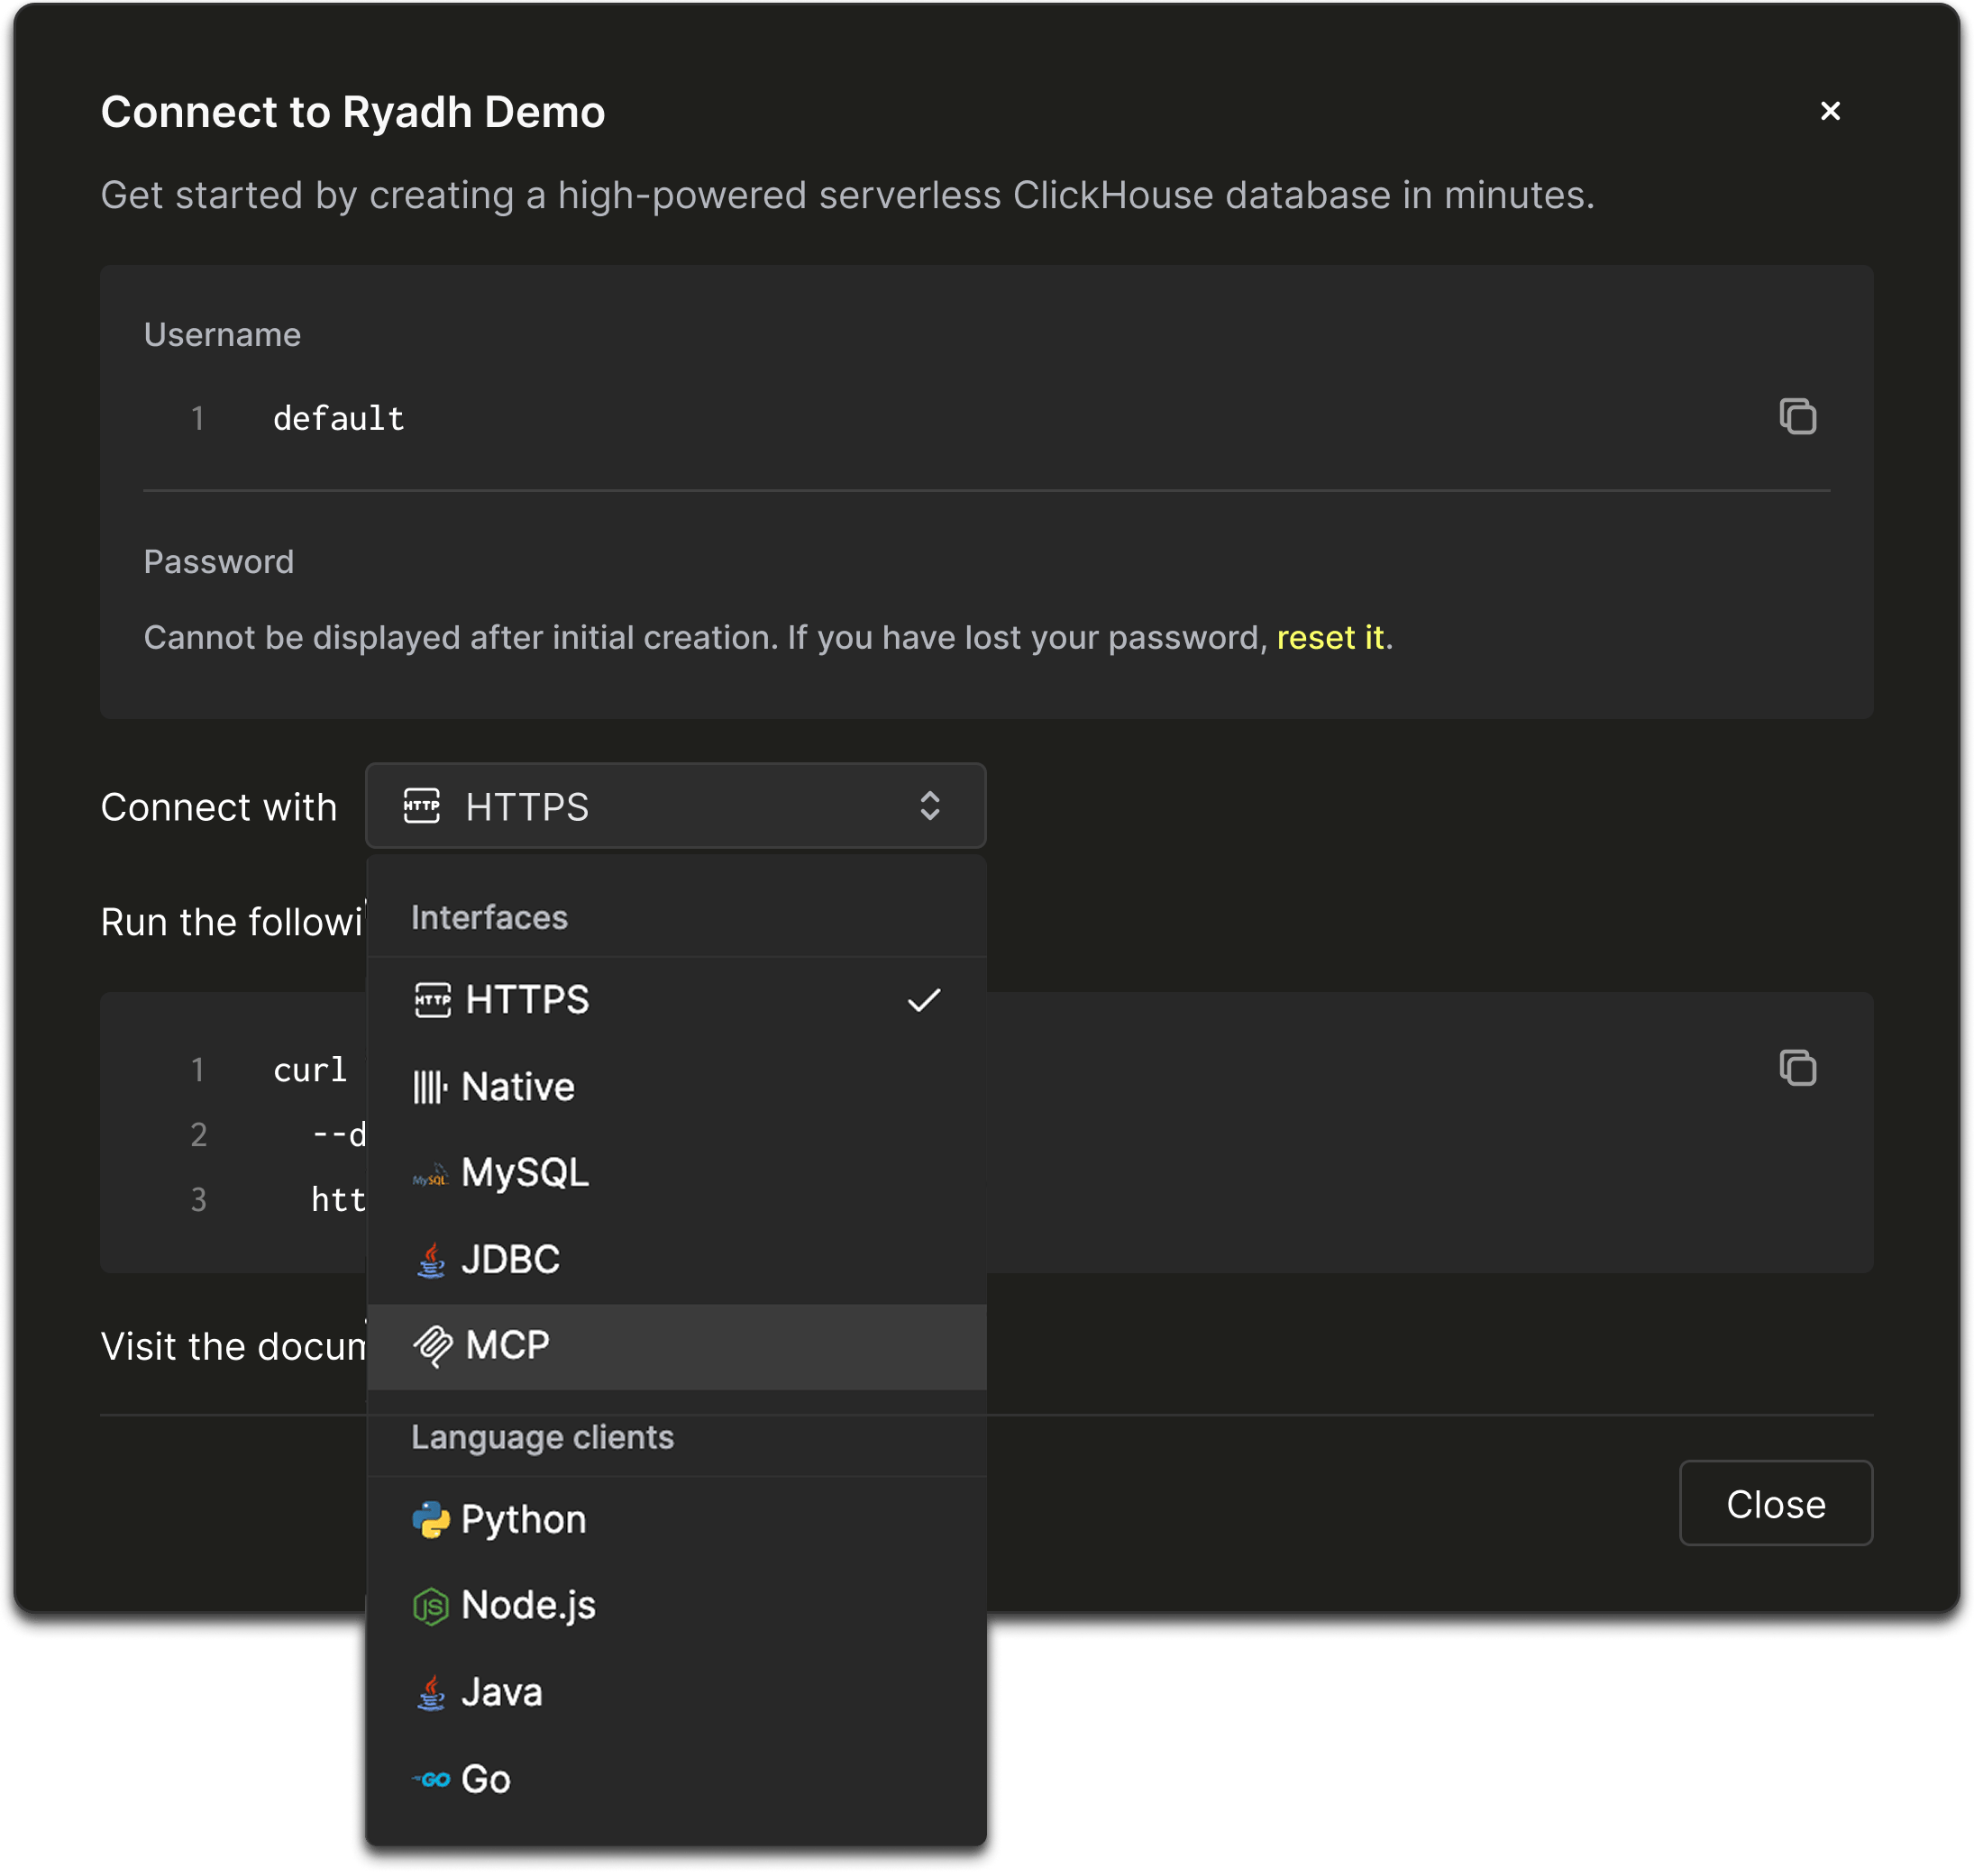
Task: Click the HTTP icon in the Connect with selector
Action: (x=421, y=805)
